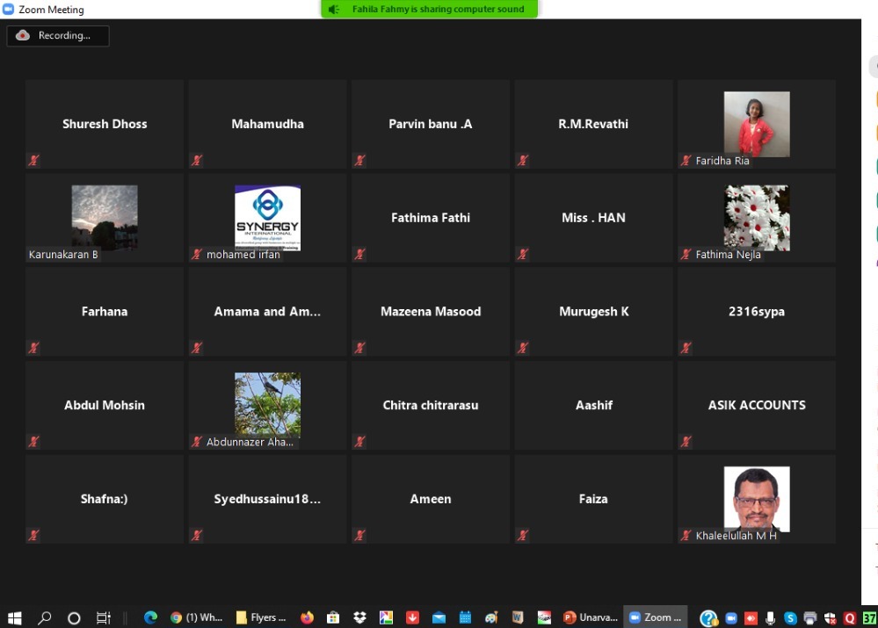The height and width of the screenshot is (628, 878).
Task: Click the Skype system tray icon
Action: pos(790,618)
